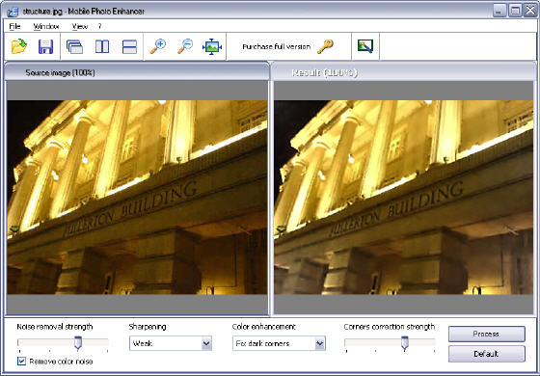Uncheck Remove color noise checkbox

click(x=21, y=362)
